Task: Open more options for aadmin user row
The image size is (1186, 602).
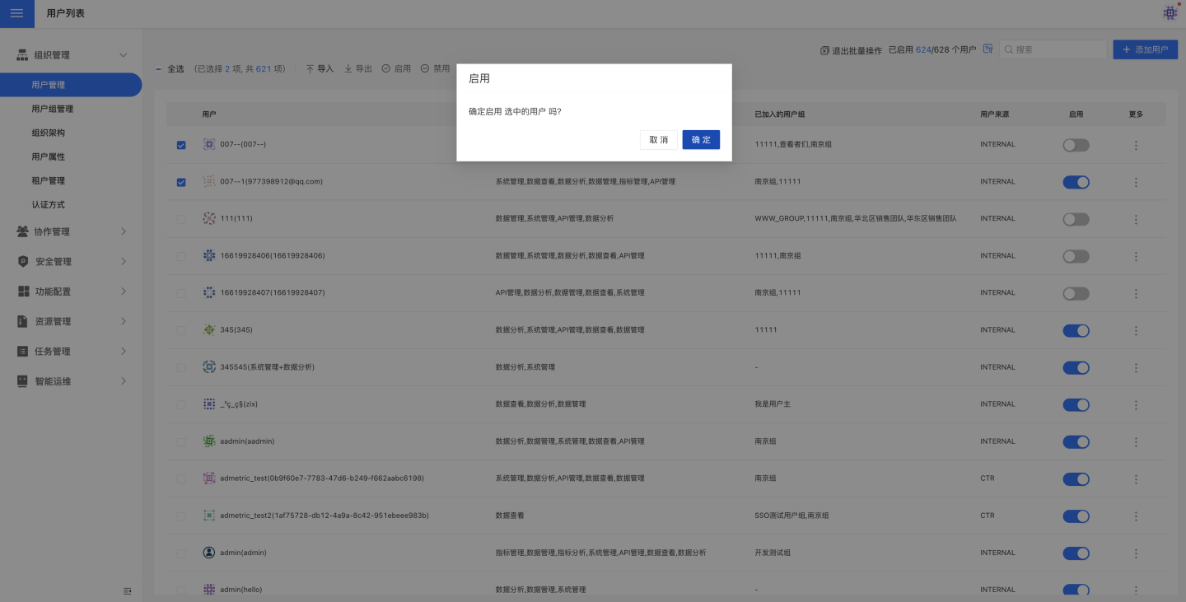Action: [x=1136, y=441]
